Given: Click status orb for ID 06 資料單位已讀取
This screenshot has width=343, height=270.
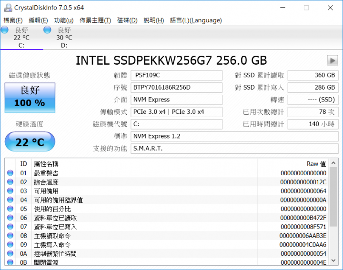Looking at the screenshot, I should tap(10, 218).
